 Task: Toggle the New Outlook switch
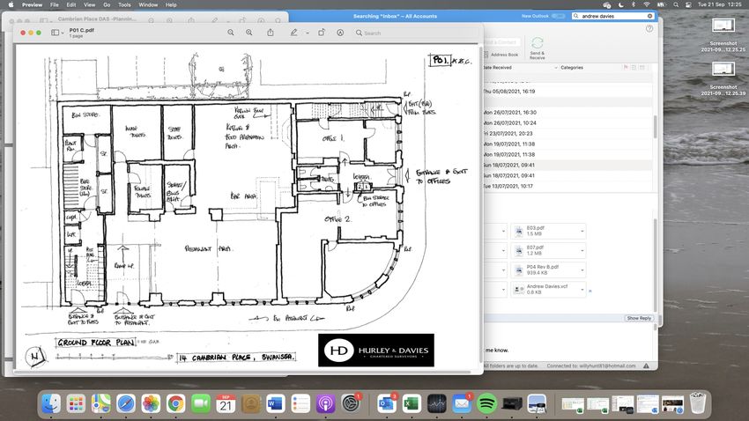coord(558,16)
